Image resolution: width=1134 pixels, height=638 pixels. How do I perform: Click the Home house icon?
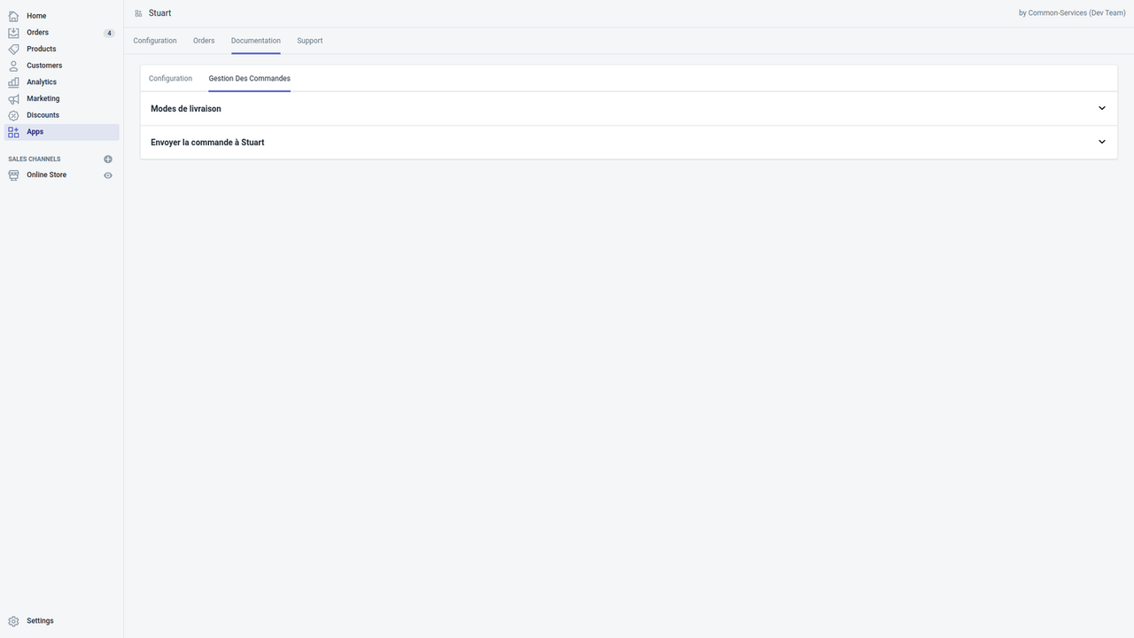pyautogui.click(x=13, y=16)
